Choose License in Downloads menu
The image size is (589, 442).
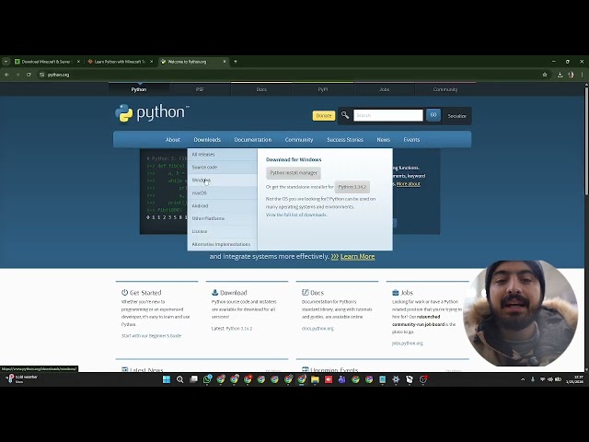[x=223, y=231]
